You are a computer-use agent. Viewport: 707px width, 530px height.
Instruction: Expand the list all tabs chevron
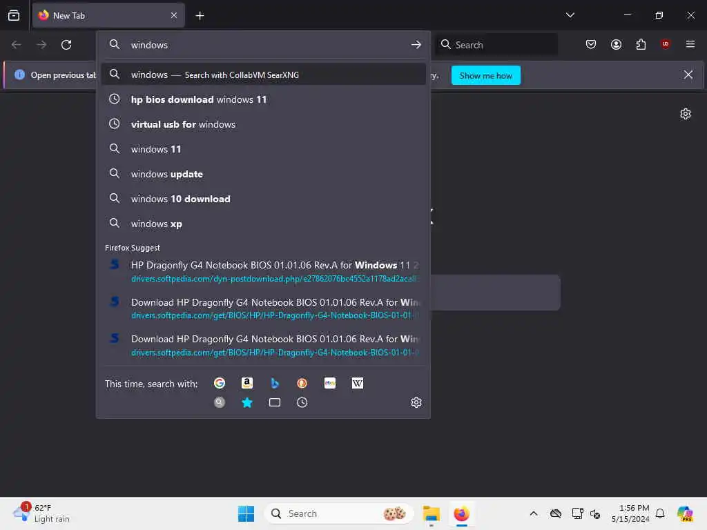point(570,15)
